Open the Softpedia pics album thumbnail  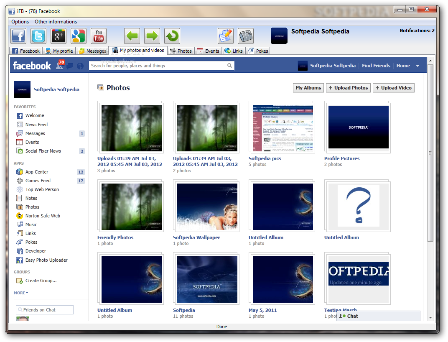click(283, 128)
